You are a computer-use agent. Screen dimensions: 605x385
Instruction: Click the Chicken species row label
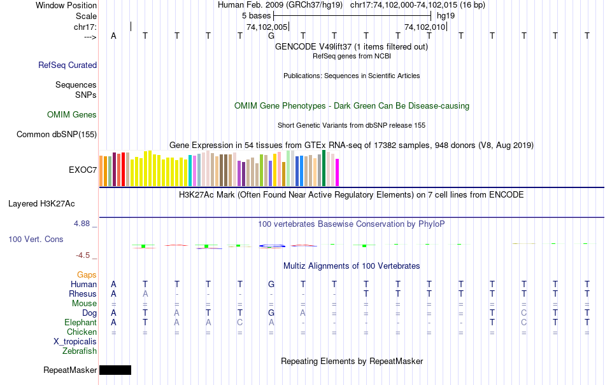82,332
